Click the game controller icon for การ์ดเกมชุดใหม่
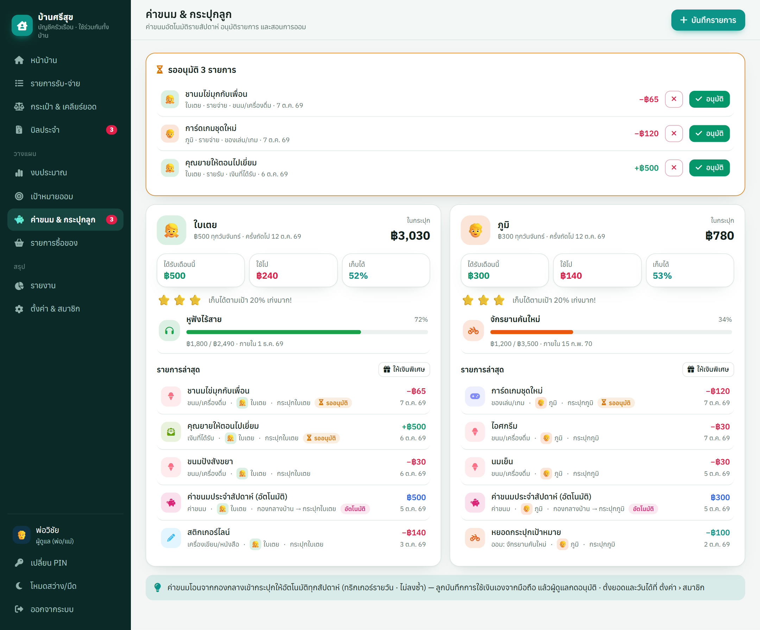 point(475,396)
